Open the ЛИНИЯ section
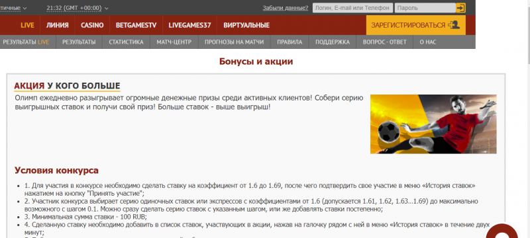530x238 pixels. coord(58,25)
